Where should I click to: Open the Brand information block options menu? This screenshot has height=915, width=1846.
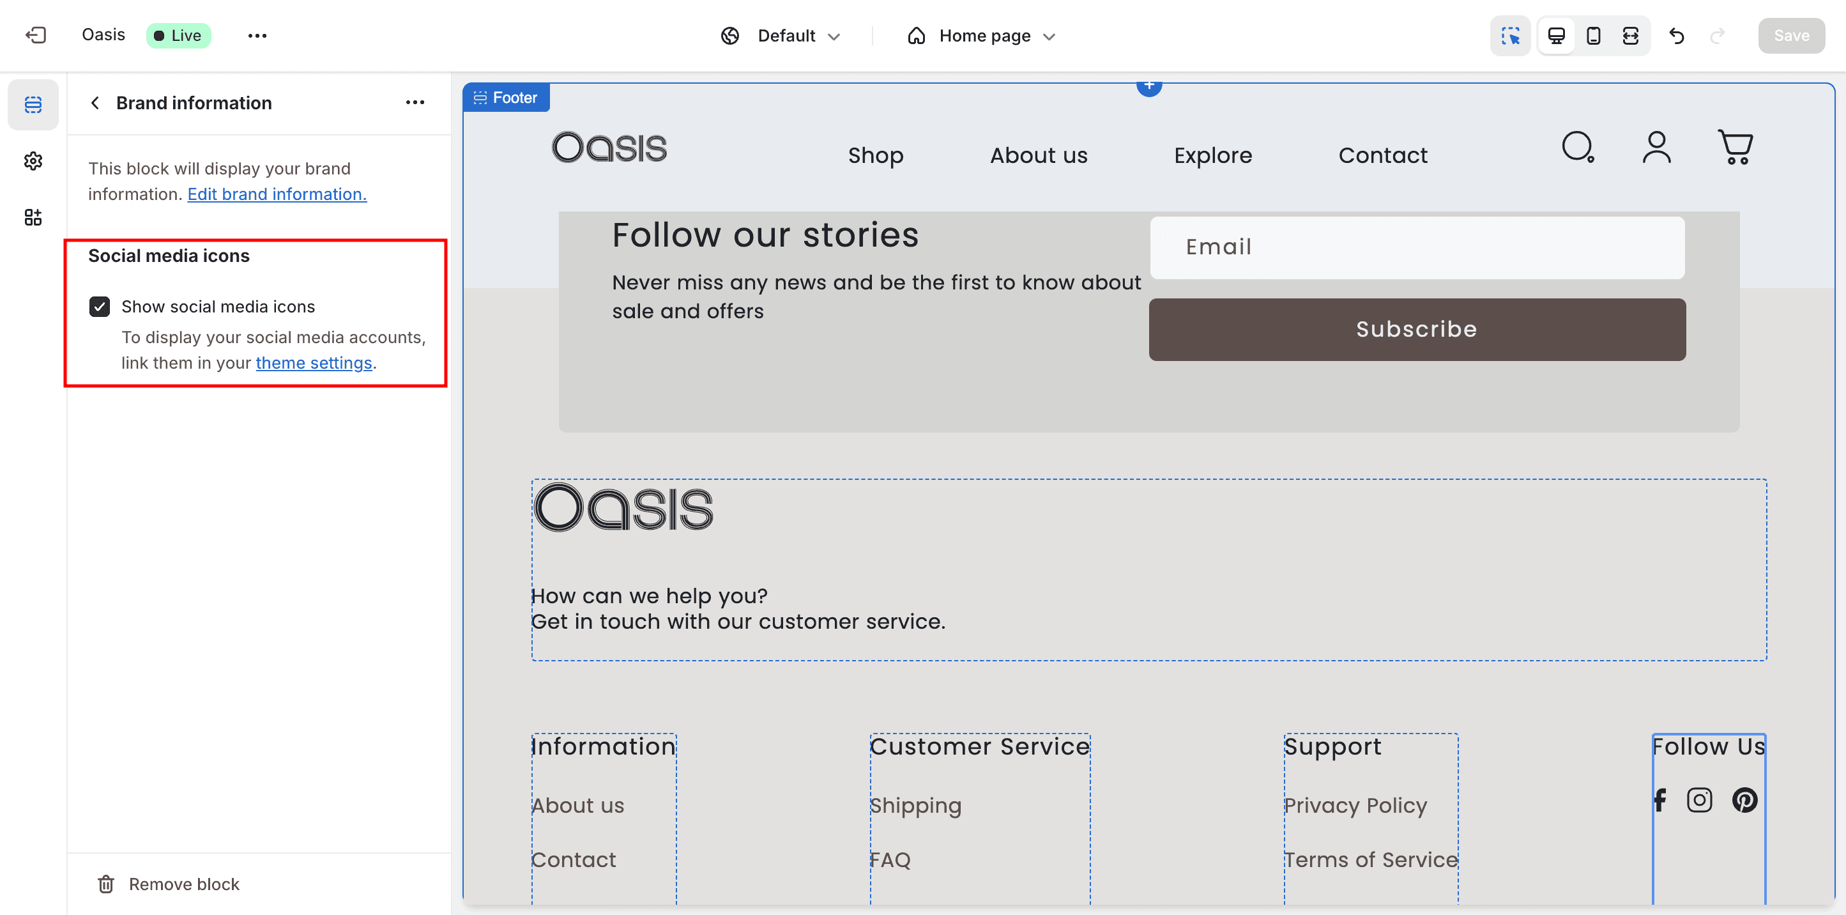415,102
